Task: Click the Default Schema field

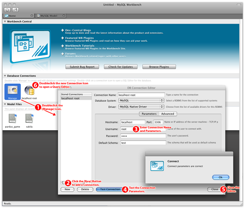Action: click(x=143, y=143)
